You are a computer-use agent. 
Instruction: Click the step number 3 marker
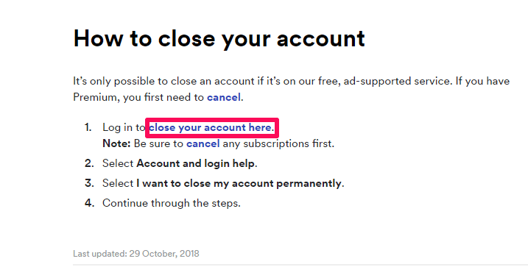(89, 184)
